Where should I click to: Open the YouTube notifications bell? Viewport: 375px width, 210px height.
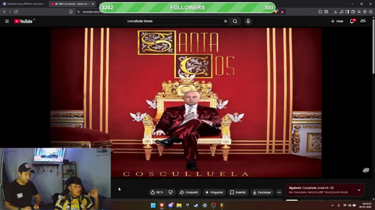352,21
